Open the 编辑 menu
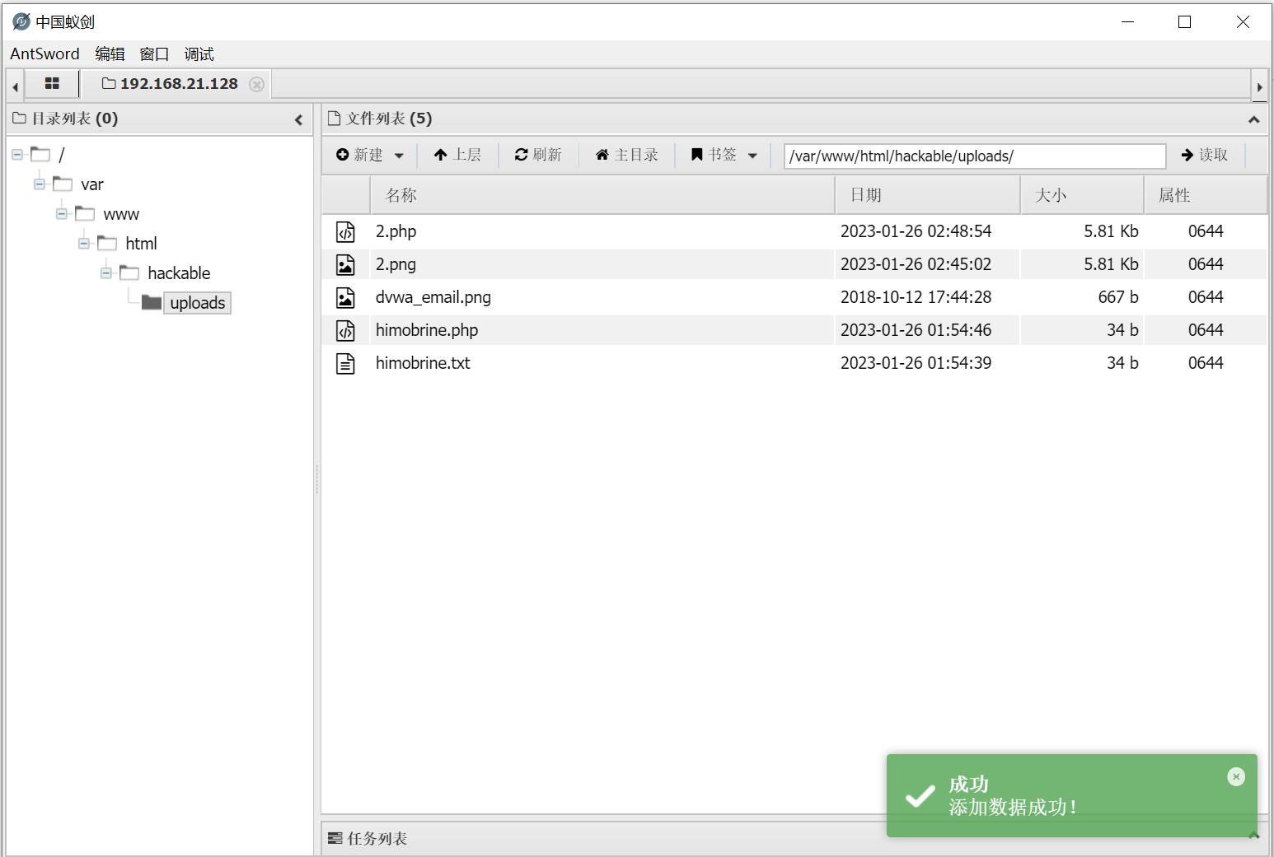The image size is (1274, 857). click(x=110, y=54)
